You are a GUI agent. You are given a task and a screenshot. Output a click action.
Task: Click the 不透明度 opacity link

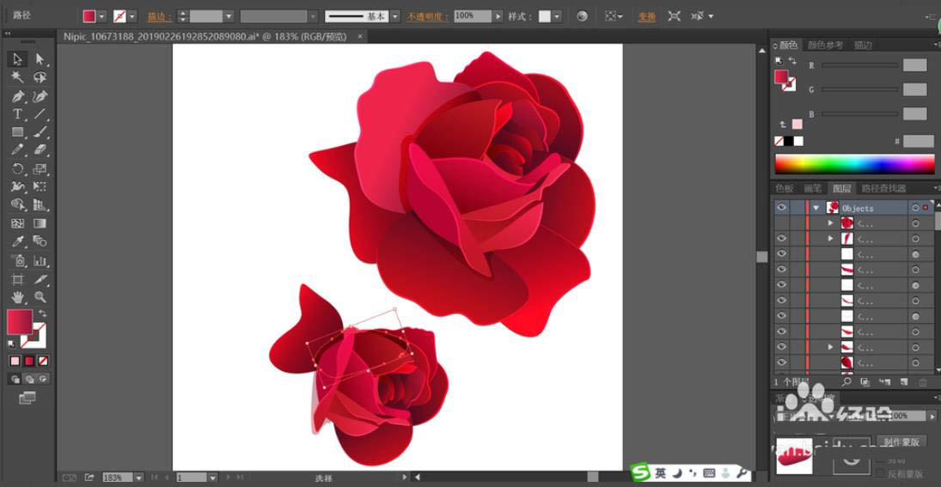coord(428,16)
